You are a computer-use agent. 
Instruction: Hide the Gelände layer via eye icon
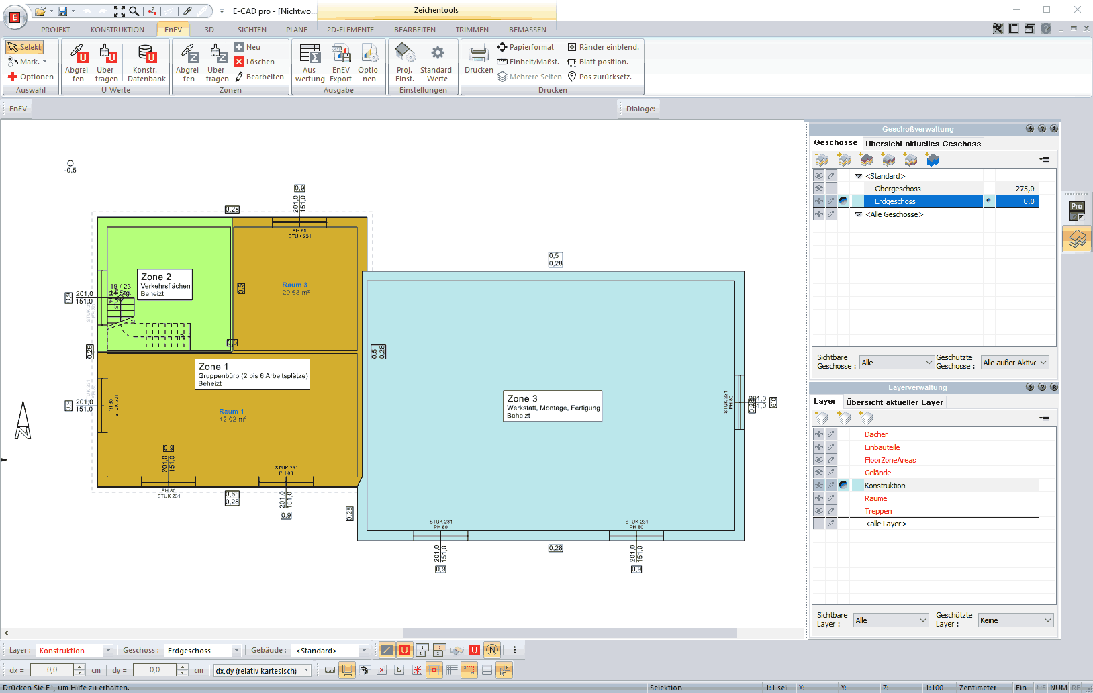coord(818,473)
